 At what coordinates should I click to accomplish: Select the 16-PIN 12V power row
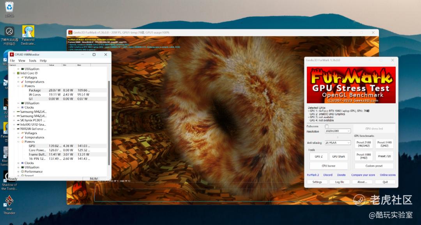point(58,159)
